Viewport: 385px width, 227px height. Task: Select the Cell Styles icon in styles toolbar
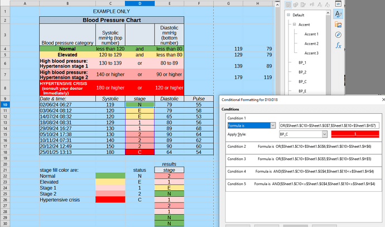click(x=287, y=3)
